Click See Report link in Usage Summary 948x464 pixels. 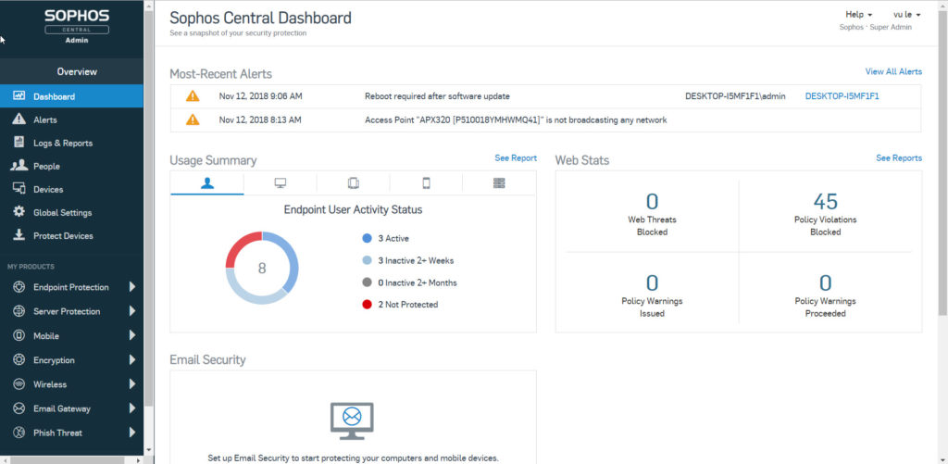click(516, 157)
